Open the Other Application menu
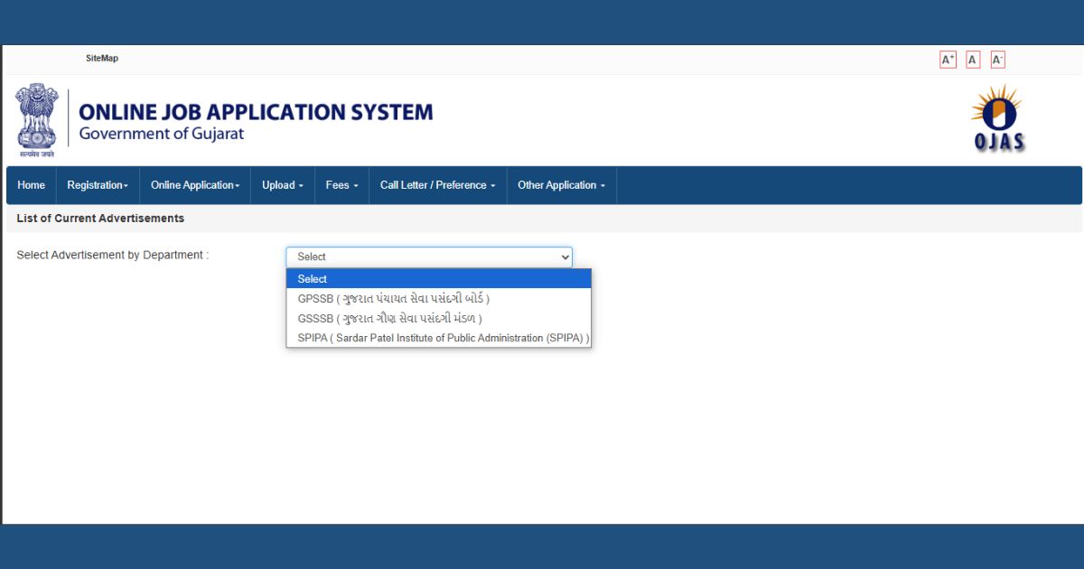This screenshot has height=569, width=1084. tap(561, 185)
